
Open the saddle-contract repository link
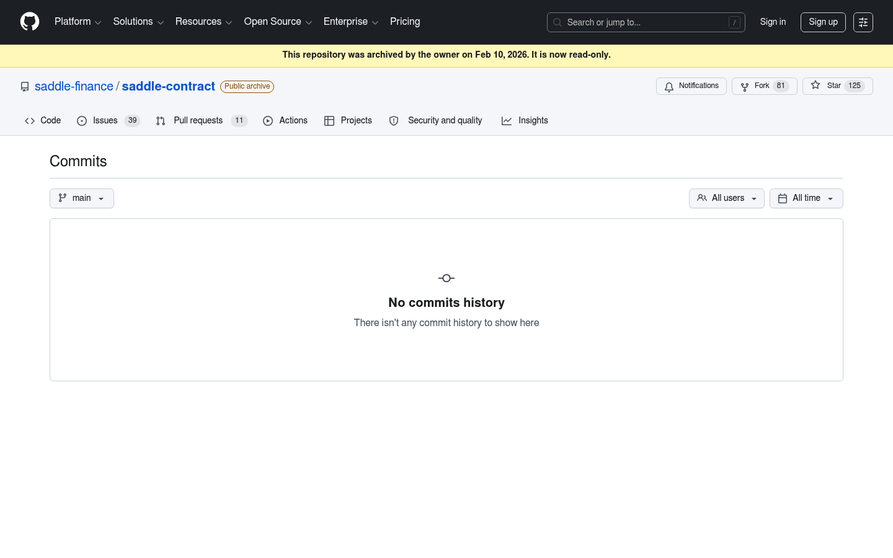[x=169, y=86]
